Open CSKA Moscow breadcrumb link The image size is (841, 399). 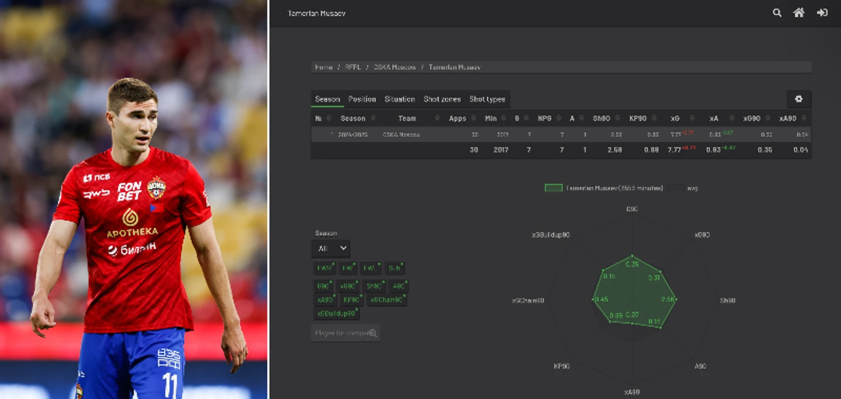tap(395, 67)
